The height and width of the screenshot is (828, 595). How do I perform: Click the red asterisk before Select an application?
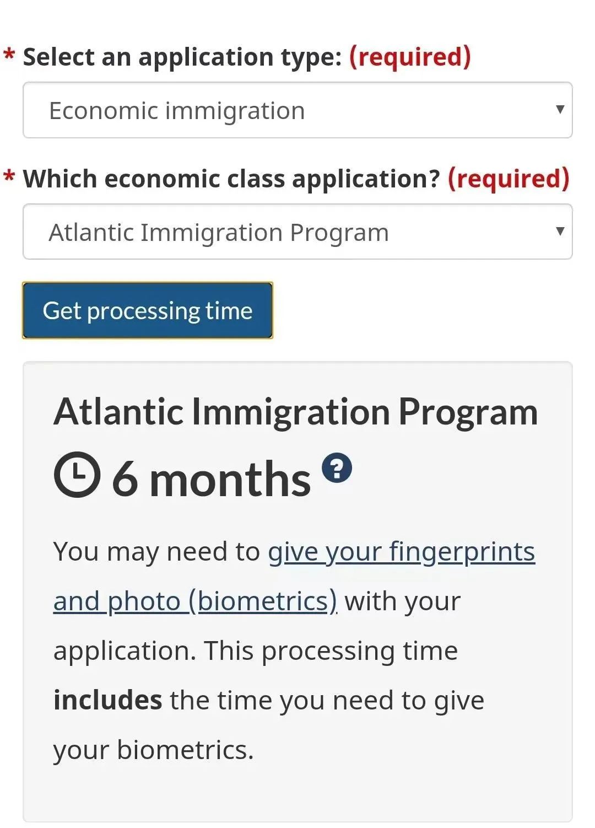click(x=9, y=55)
